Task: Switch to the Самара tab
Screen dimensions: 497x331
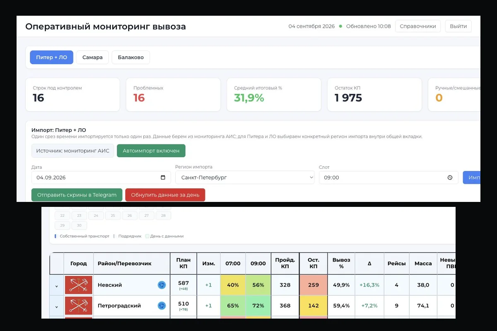Action: click(x=92, y=57)
